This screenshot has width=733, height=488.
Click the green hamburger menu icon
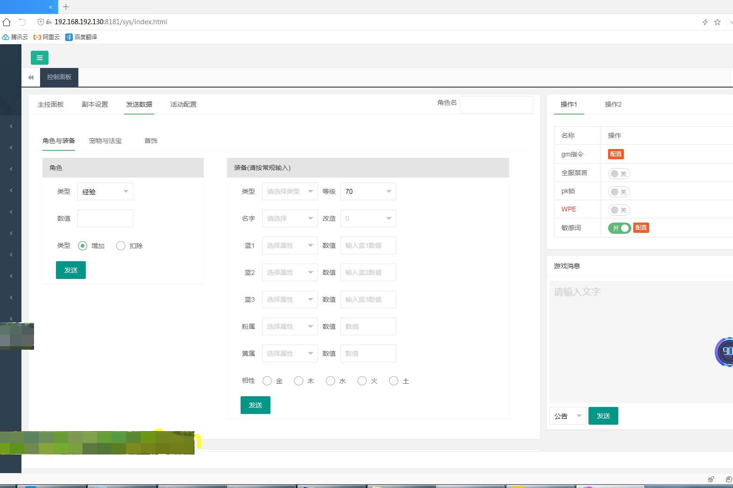point(40,58)
